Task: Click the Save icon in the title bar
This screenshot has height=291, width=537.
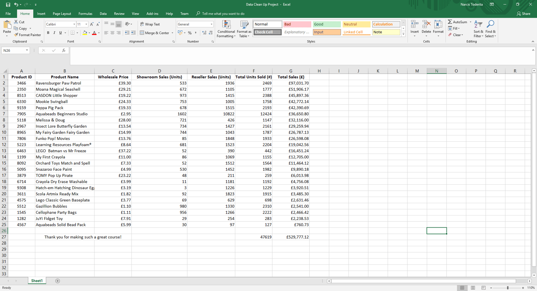Action: click(x=8, y=5)
